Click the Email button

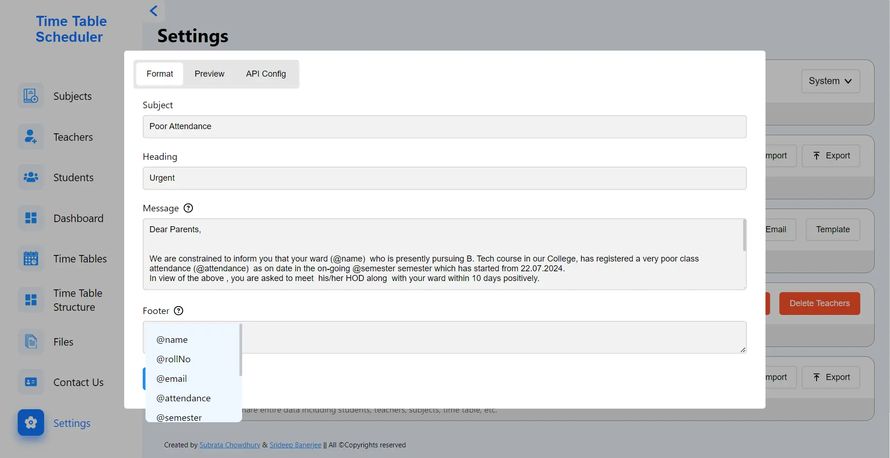781,229
